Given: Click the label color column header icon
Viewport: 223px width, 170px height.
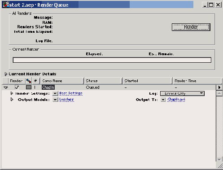Looking at the screenshot, I should click(x=29, y=81).
